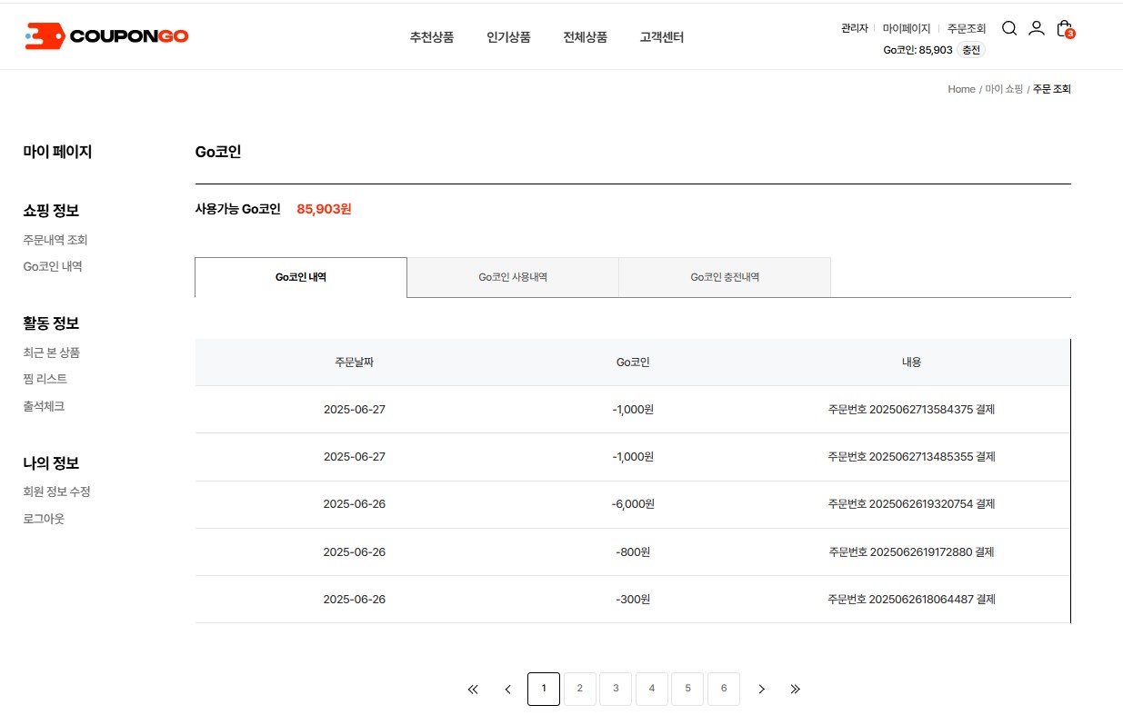Click 로그아웃 in sidebar
1123x715 pixels.
[44, 519]
